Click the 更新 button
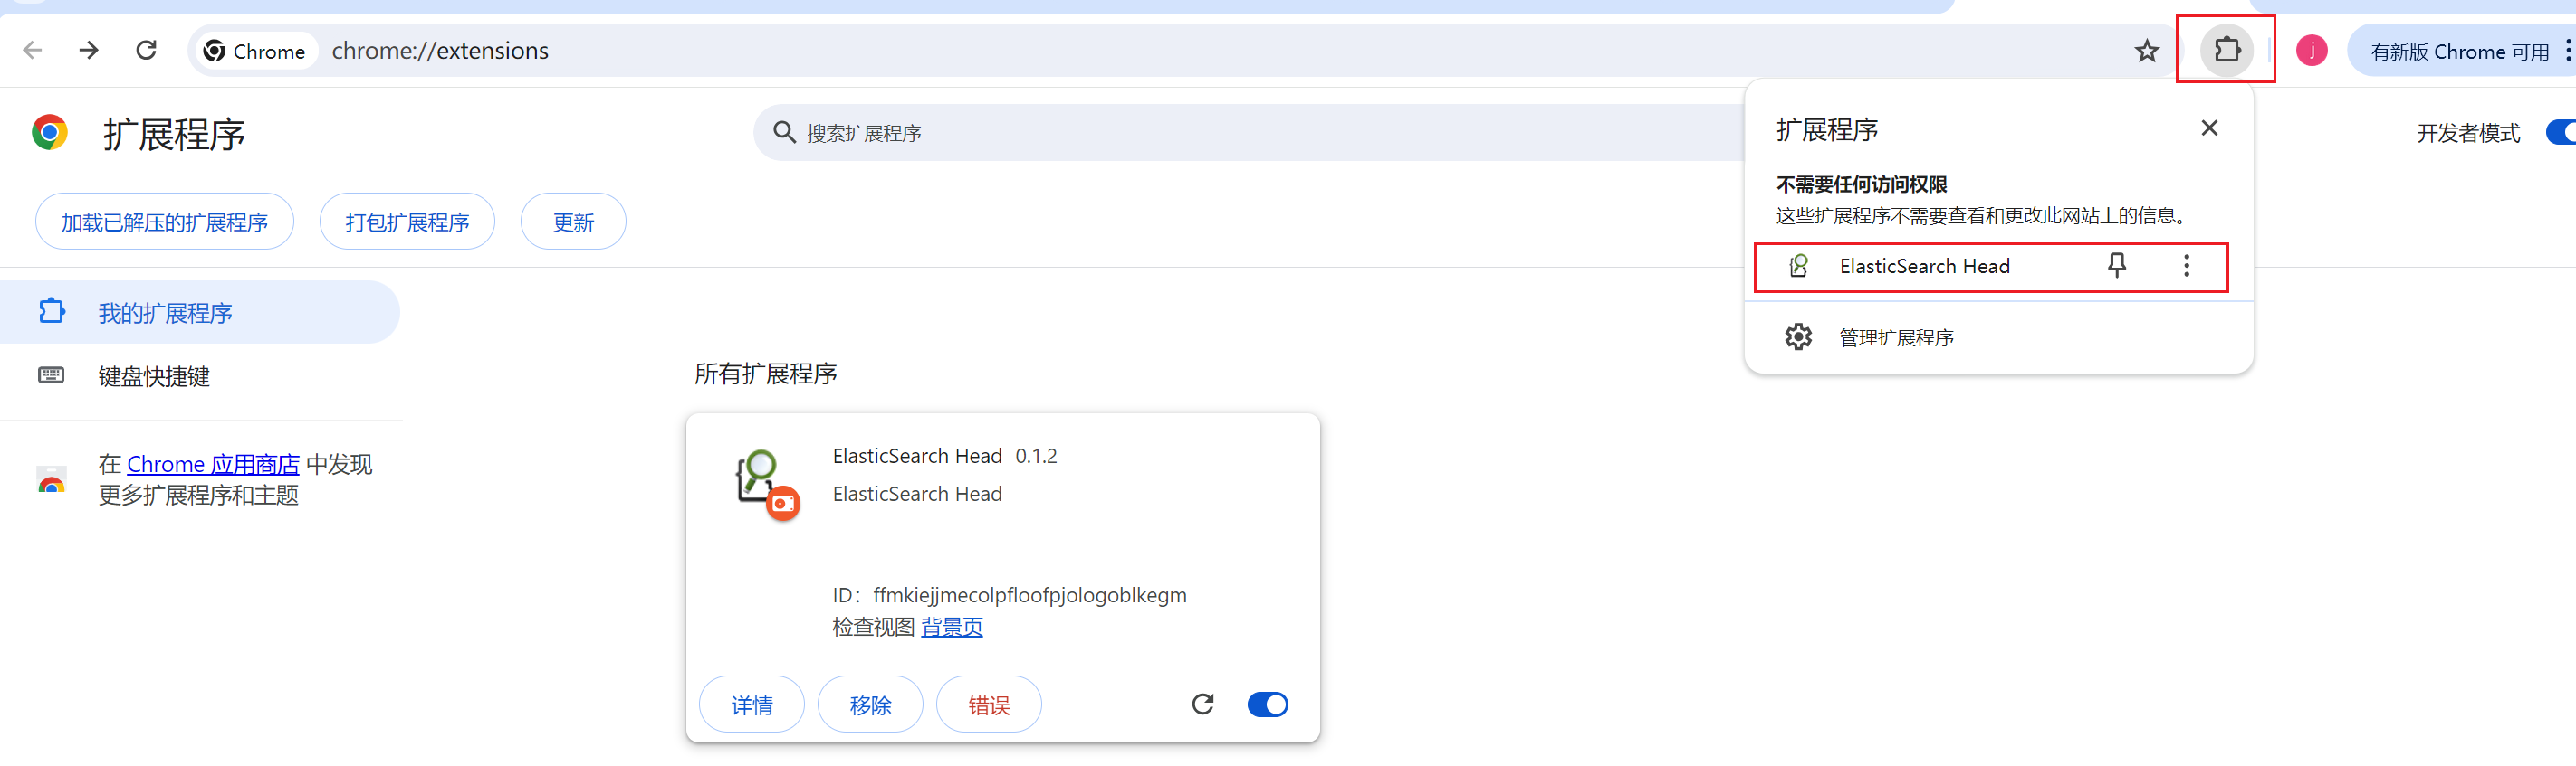The width and height of the screenshot is (2576, 766). pyautogui.click(x=573, y=222)
